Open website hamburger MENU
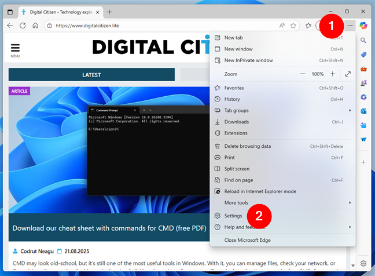Screen dimensions: 375x276 tap(15, 50)
